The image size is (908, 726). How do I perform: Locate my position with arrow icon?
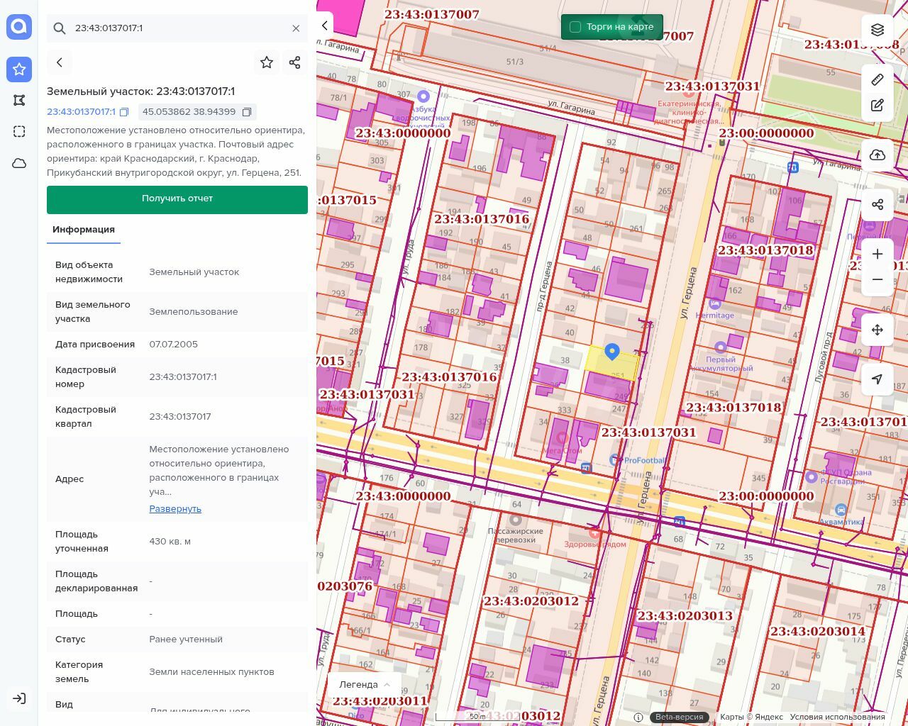877,379
